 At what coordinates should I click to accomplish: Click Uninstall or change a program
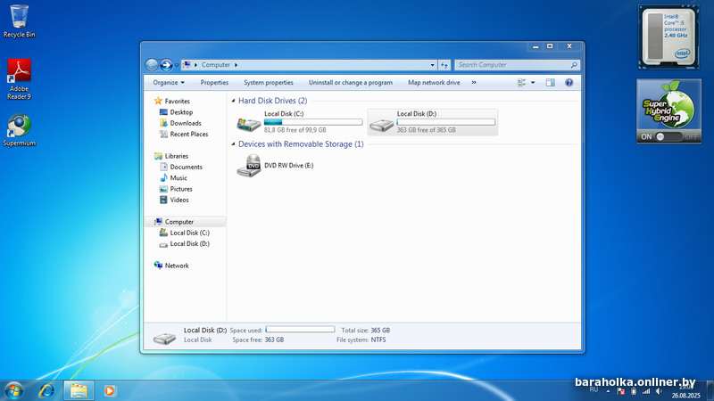[351, 82]
